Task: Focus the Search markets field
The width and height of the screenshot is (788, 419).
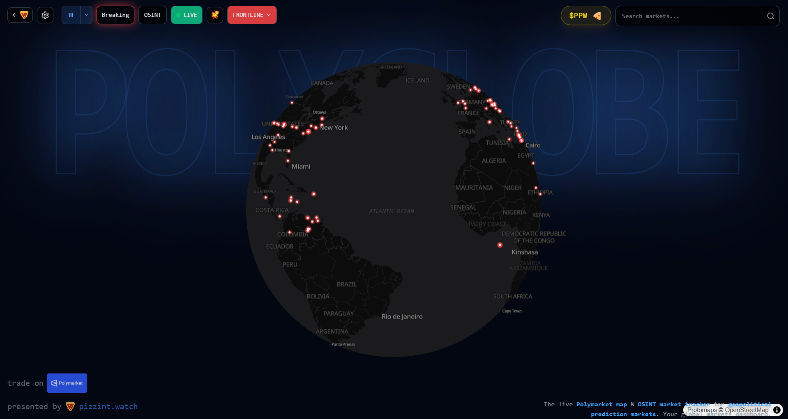Action: pyautogui.click(x=690, y=16)
